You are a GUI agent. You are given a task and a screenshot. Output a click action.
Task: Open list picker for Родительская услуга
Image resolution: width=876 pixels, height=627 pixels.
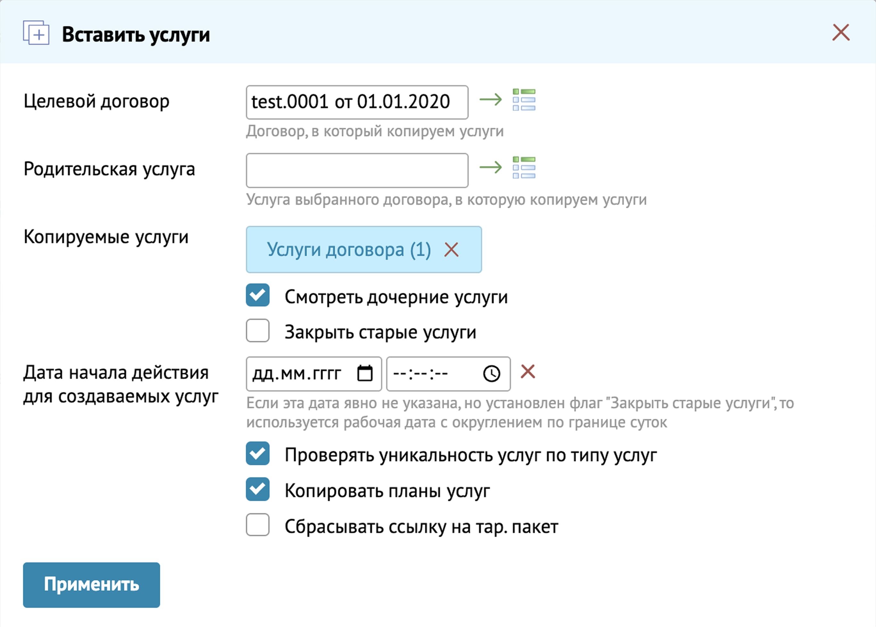click(524, 167)
